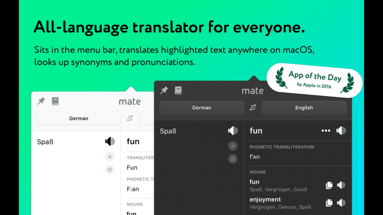Image resolution: width=383 pixels, height=215 pixels.
Task: Clear source text in dark window
Action: [233, 146]
